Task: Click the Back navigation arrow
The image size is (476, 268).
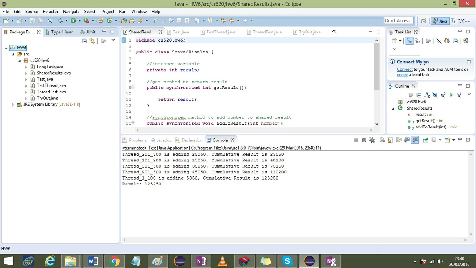Action: (231, 20)
